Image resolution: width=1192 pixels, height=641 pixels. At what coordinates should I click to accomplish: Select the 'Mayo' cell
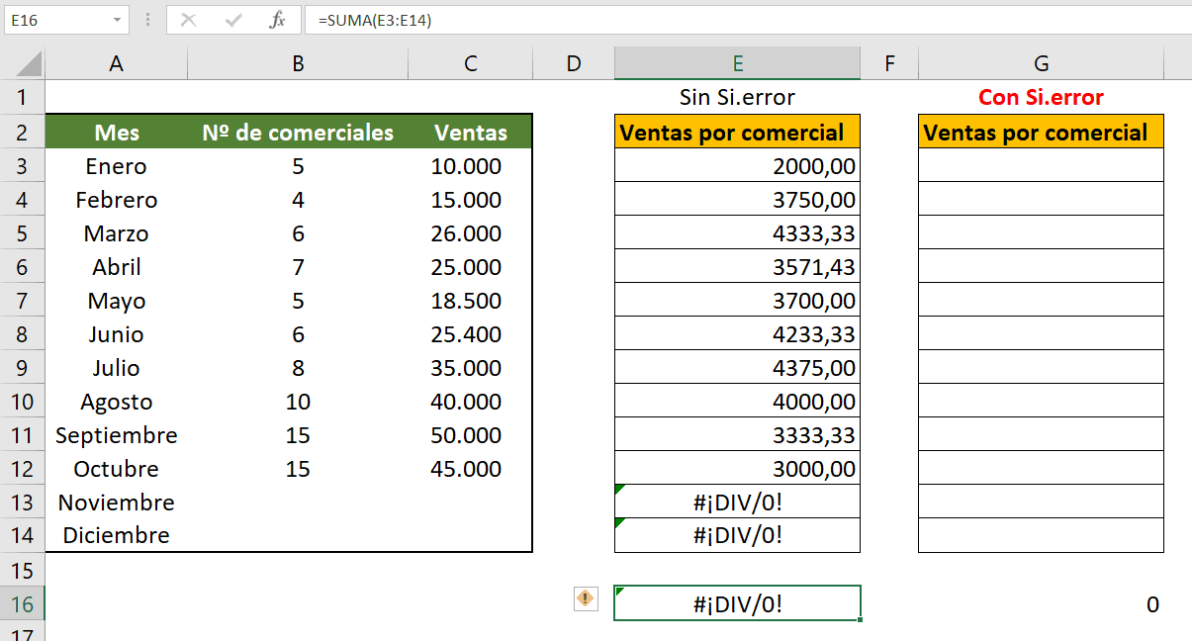(117, 300)
